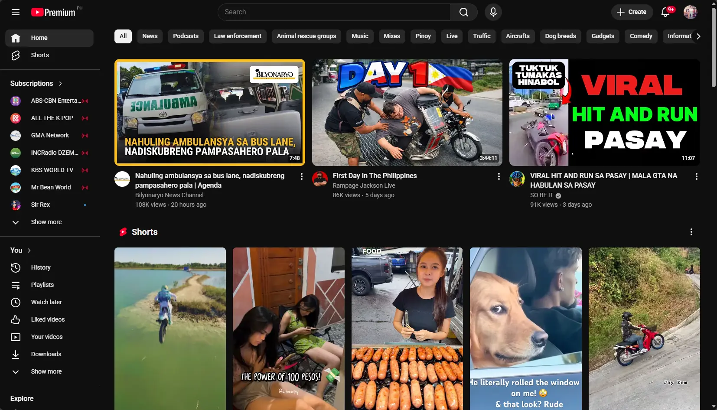717x410 pixels.
Task: Open dirt bike water crossing Short
Action: click(170, 329)
